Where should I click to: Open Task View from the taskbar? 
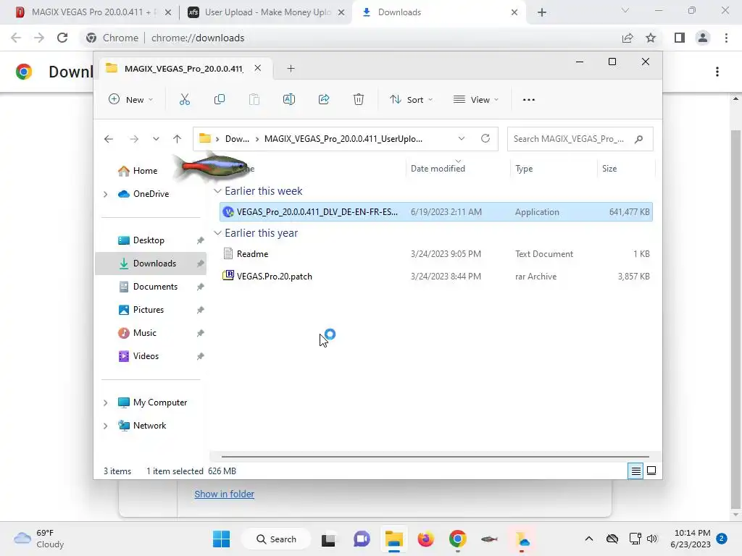(328, 539)
